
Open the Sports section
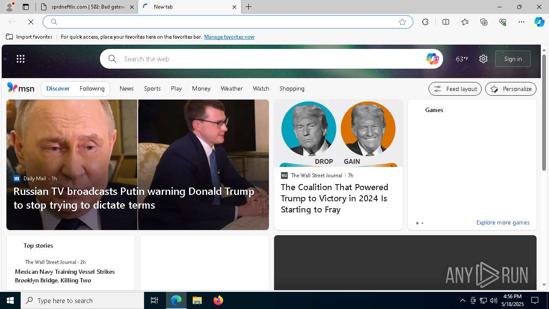[152, 88]
